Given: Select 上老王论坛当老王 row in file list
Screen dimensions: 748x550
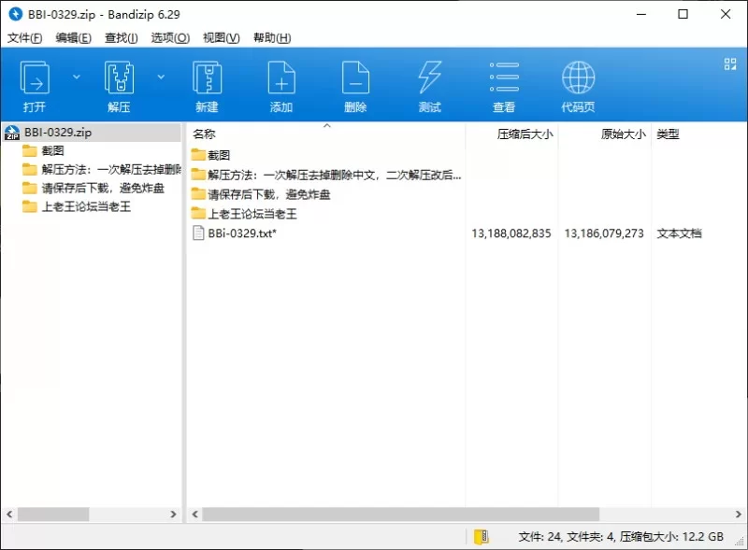Looking at the screenshot, I should pyautogui.click(x=244, y=214).
